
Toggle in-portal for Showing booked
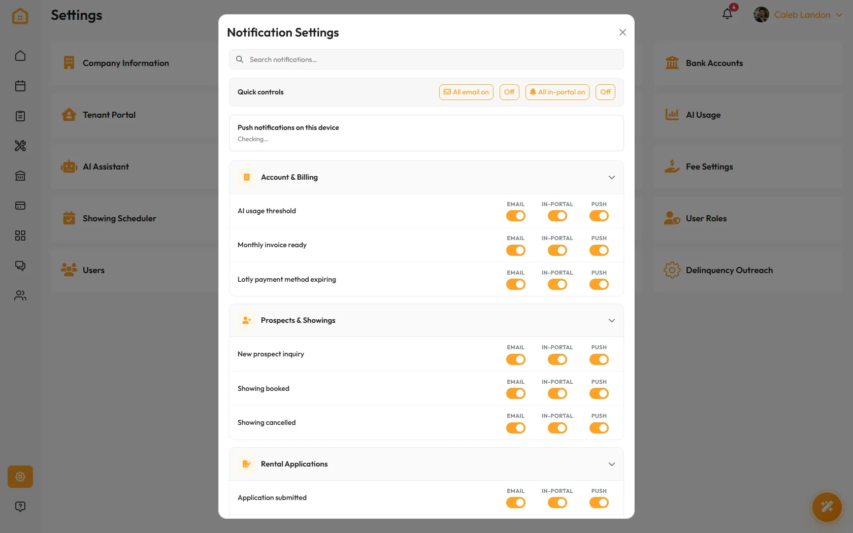pos(557,394)
